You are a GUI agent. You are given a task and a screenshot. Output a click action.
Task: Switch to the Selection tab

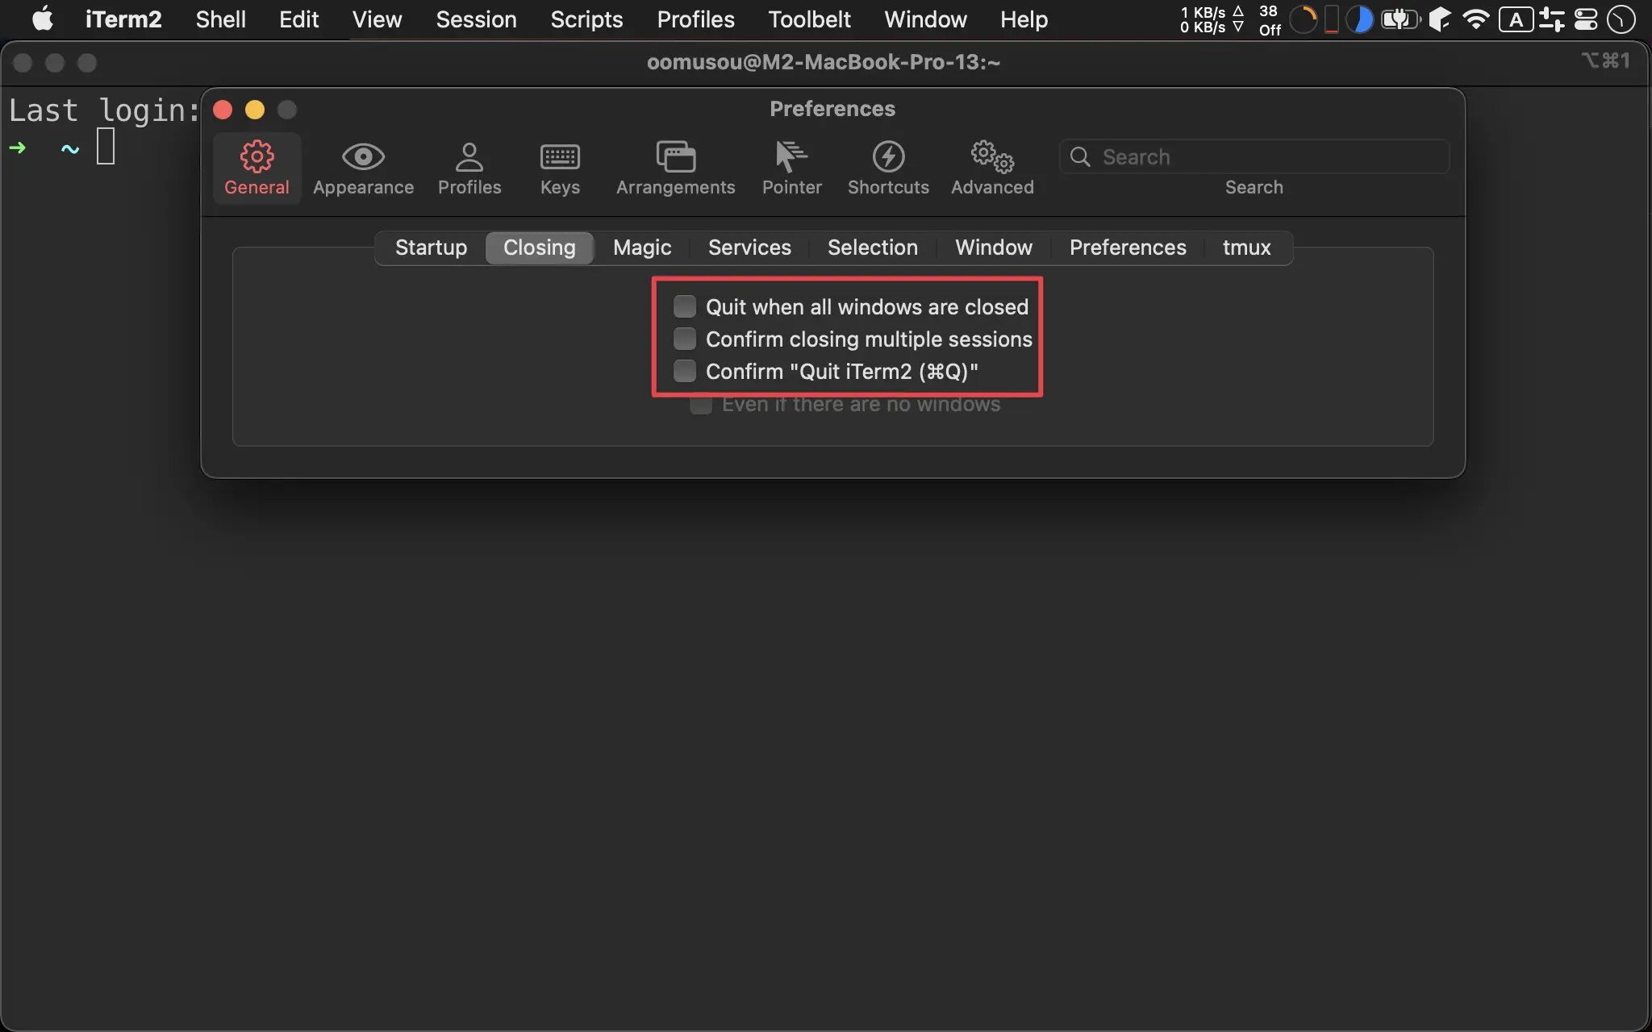click(873, 248)
